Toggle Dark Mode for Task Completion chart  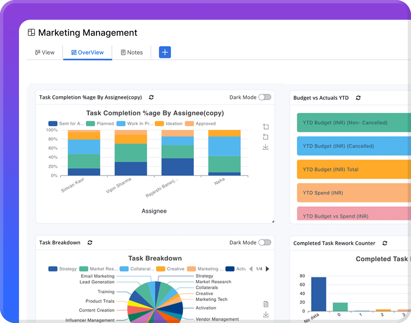point(265,97)
